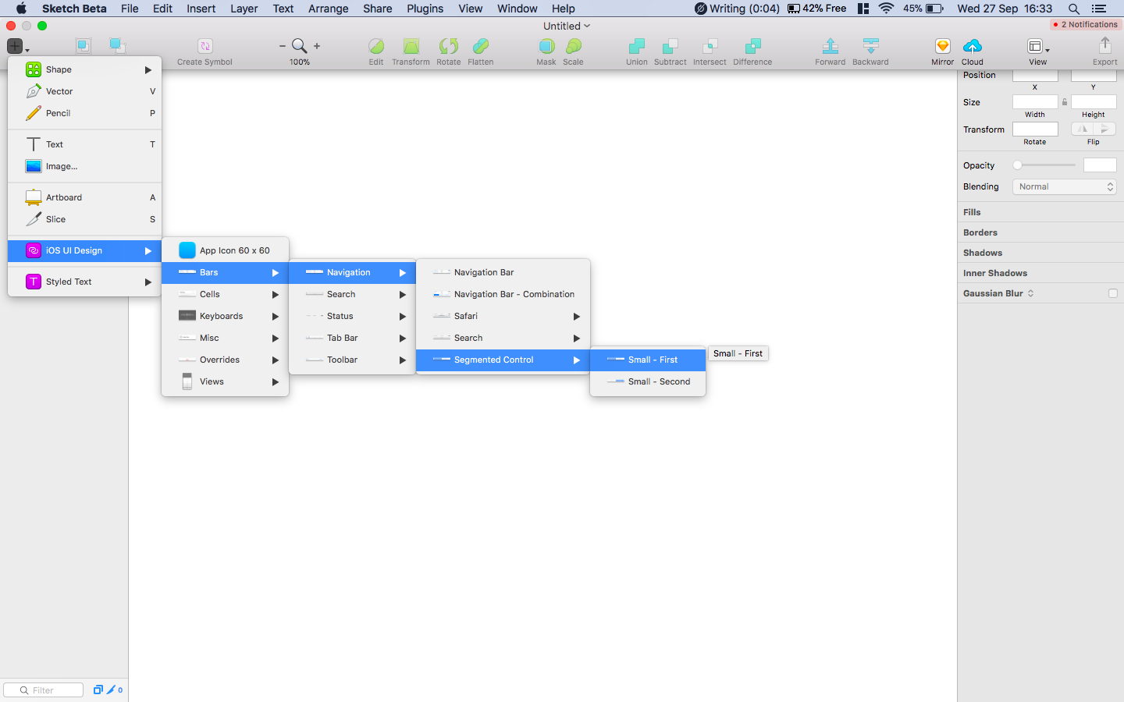Viewport: 1124px width, 702px height.
Task: Click the layers filter copy icon at bottom
Action: (x=98, y=690)
